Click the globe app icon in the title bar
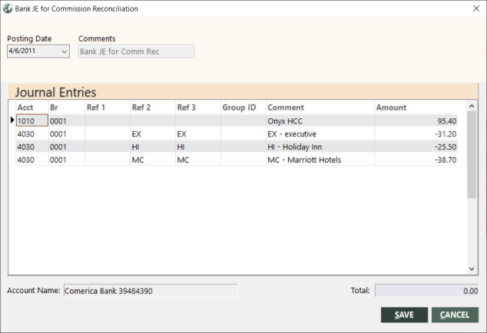 tap(8, 8)
